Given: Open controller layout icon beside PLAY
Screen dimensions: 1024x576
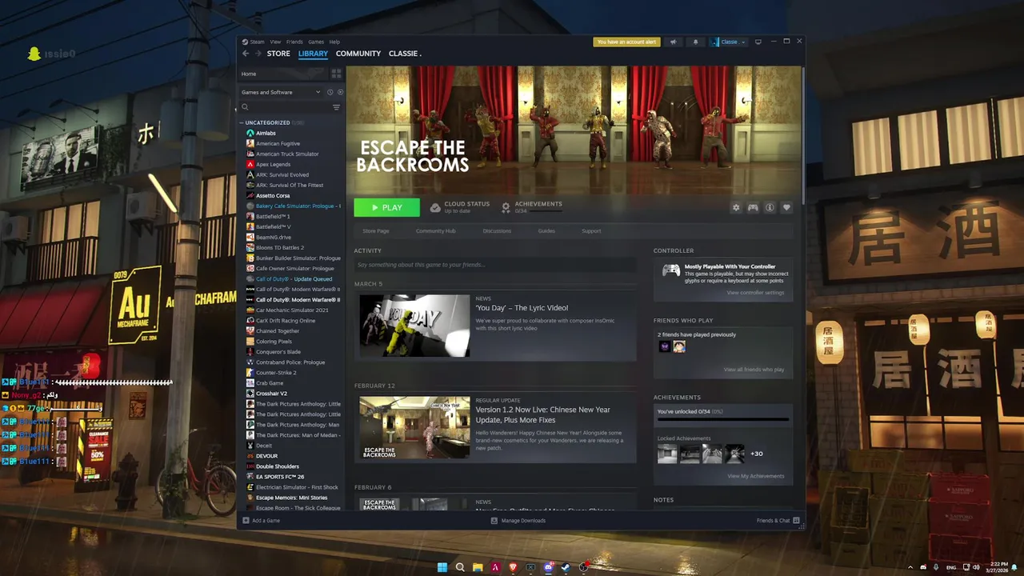Looking at the screenshot, I should [x=753, y=207].
